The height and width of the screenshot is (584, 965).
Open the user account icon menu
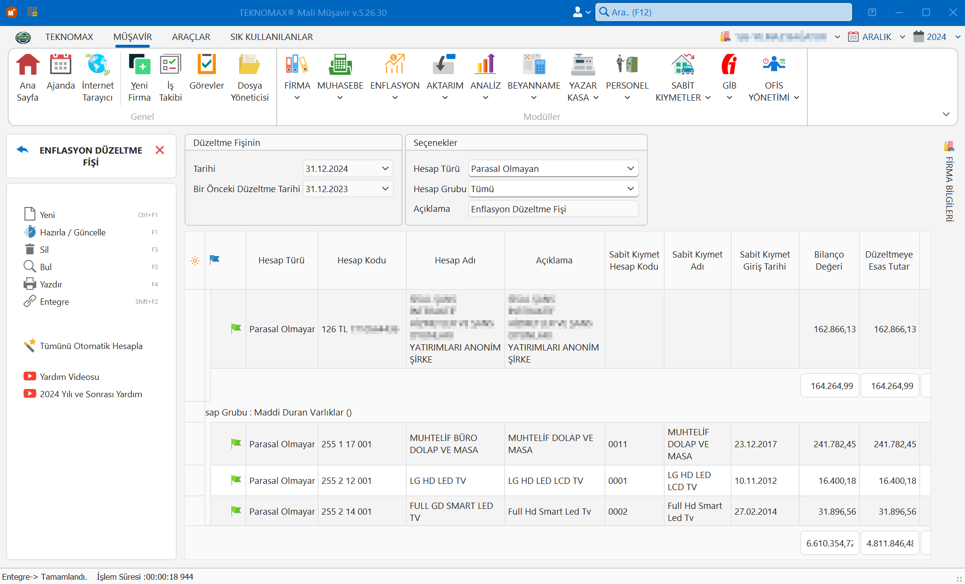point(581,12)
